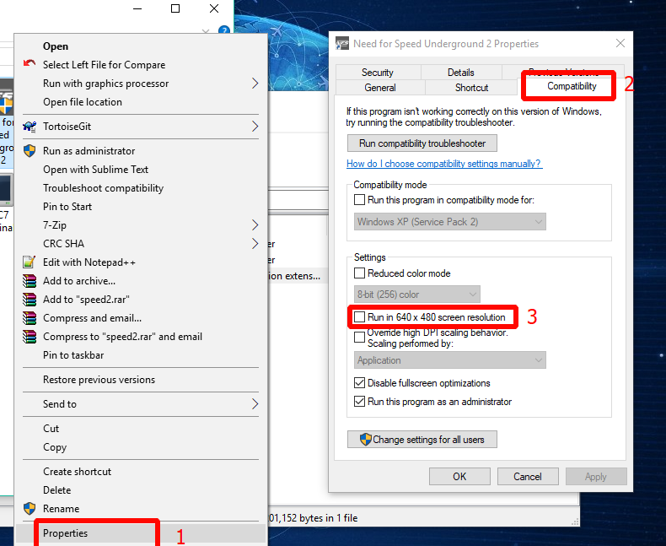This screenshot has height=546, width=666.
Task: Open the Application scaling dropdown
Action: pyautogui.click(x=450, y=360)
